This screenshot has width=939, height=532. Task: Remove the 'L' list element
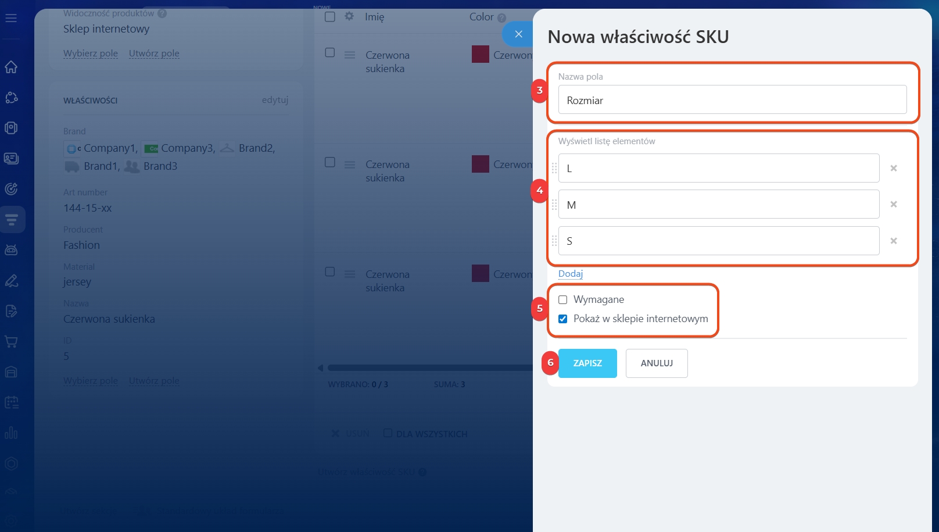894,168
